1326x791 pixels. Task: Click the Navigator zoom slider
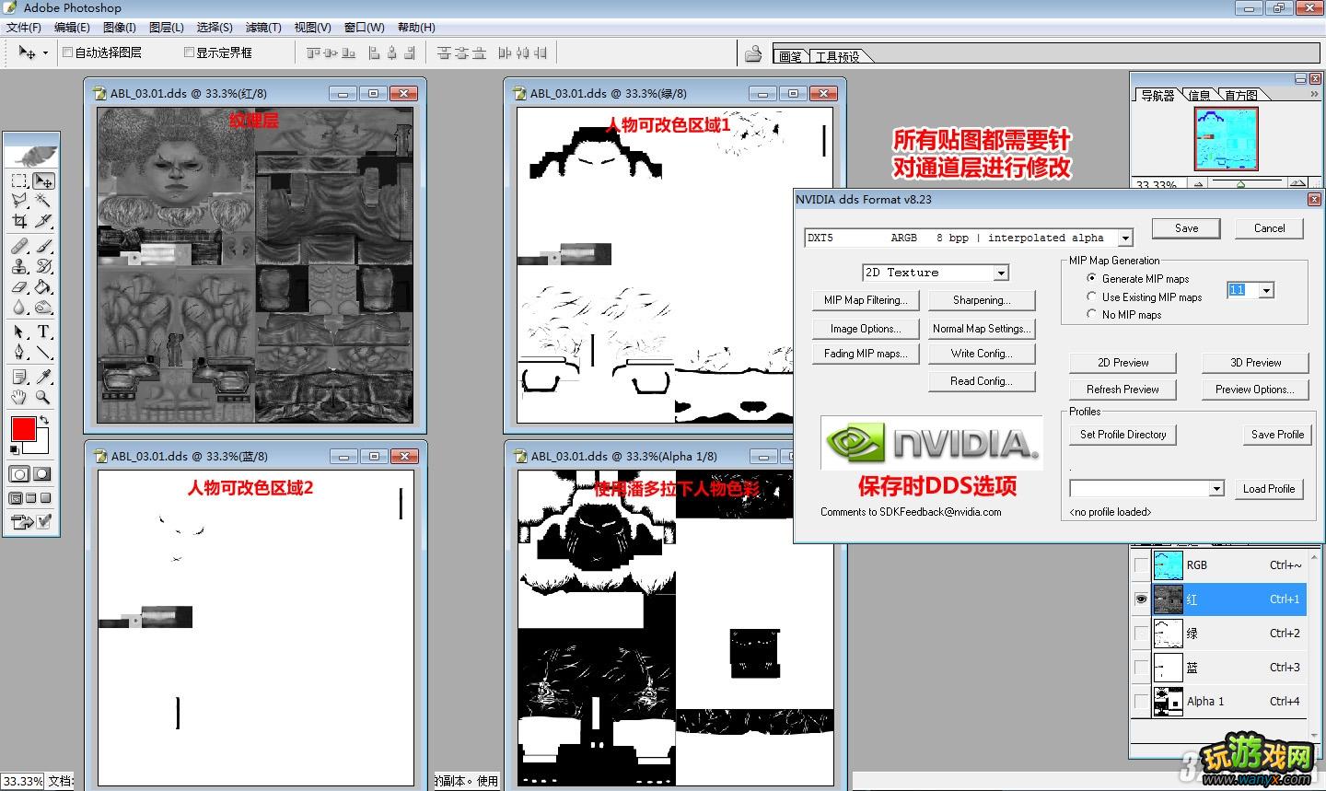[x=1241, y=184]
